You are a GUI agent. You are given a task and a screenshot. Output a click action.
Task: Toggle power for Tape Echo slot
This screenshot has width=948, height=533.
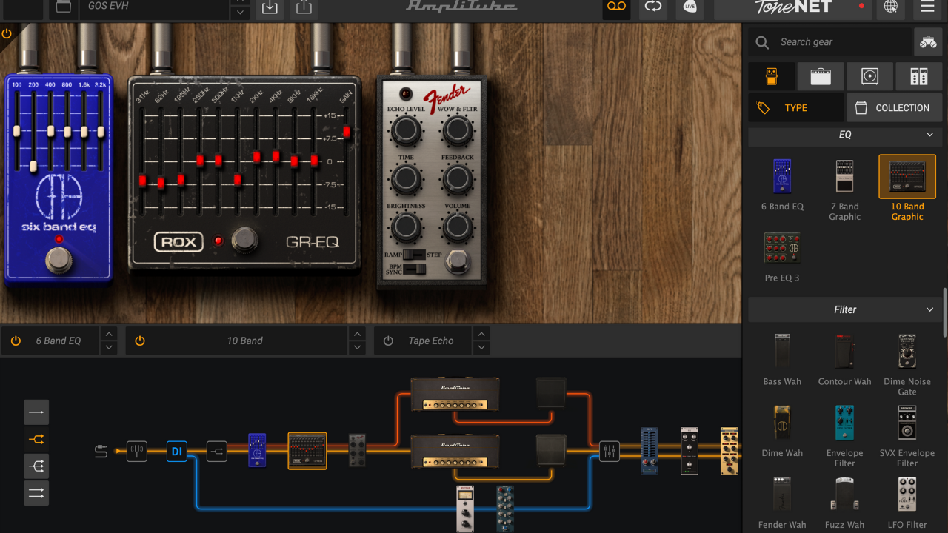tap(388, 341)
